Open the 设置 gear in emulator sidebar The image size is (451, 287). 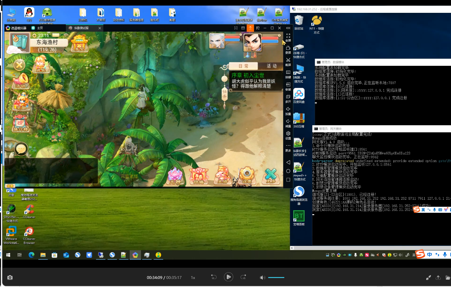(288, 135)
